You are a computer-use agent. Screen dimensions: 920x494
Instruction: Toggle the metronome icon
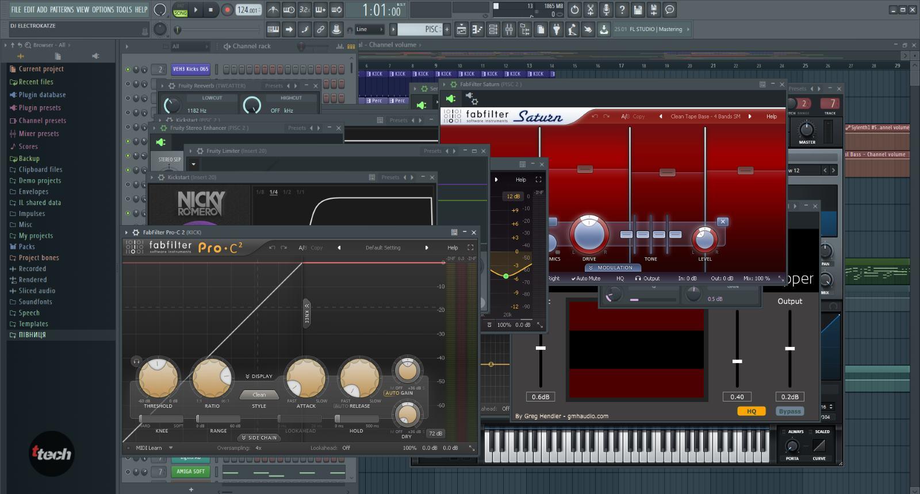[x=273, y=10]
